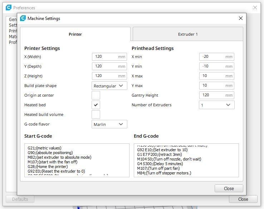Click the X max value field
This screenshot has width=264, height=209.
pyautogui.click(x=217, y=76)
